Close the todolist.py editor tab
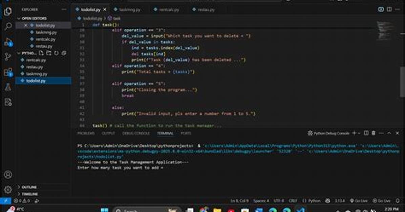Viewport: 405px width, 212px height. tap(105, 9)
